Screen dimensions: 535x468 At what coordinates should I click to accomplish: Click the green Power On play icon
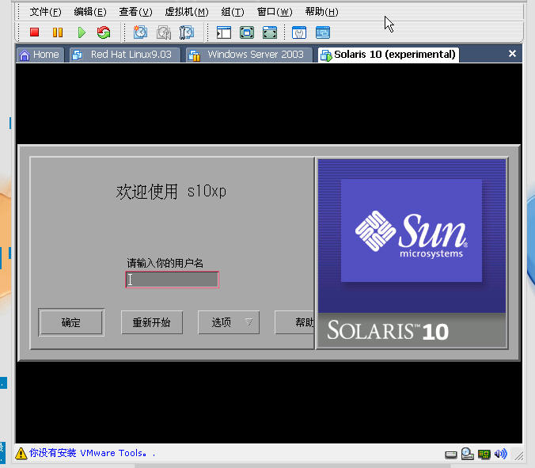point(82,32)
